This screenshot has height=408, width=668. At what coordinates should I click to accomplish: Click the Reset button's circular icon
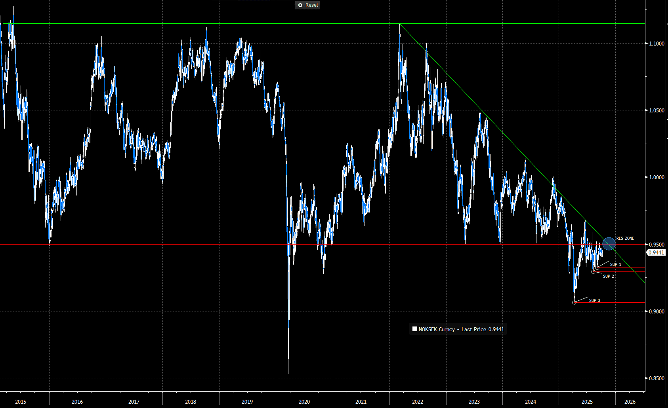(300, 5)
